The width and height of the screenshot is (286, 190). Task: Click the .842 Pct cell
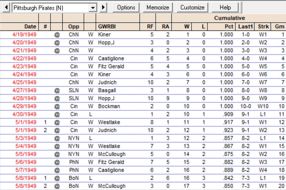pos(228,178)
